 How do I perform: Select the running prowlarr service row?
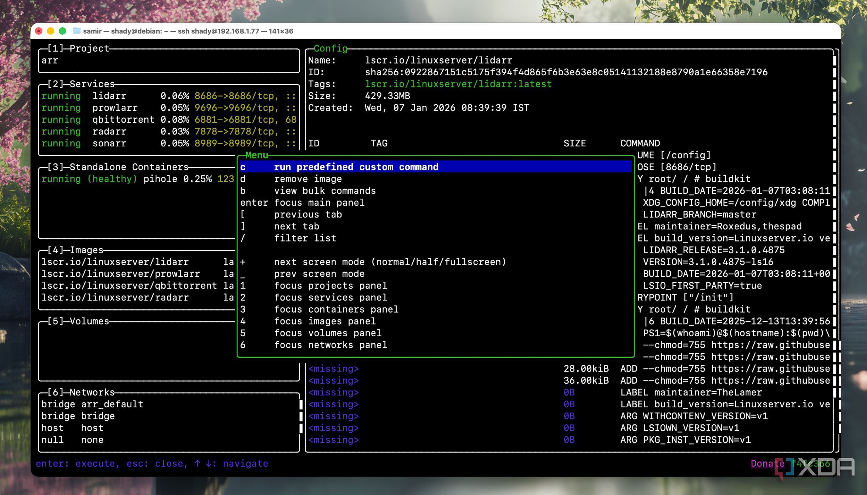169,107
